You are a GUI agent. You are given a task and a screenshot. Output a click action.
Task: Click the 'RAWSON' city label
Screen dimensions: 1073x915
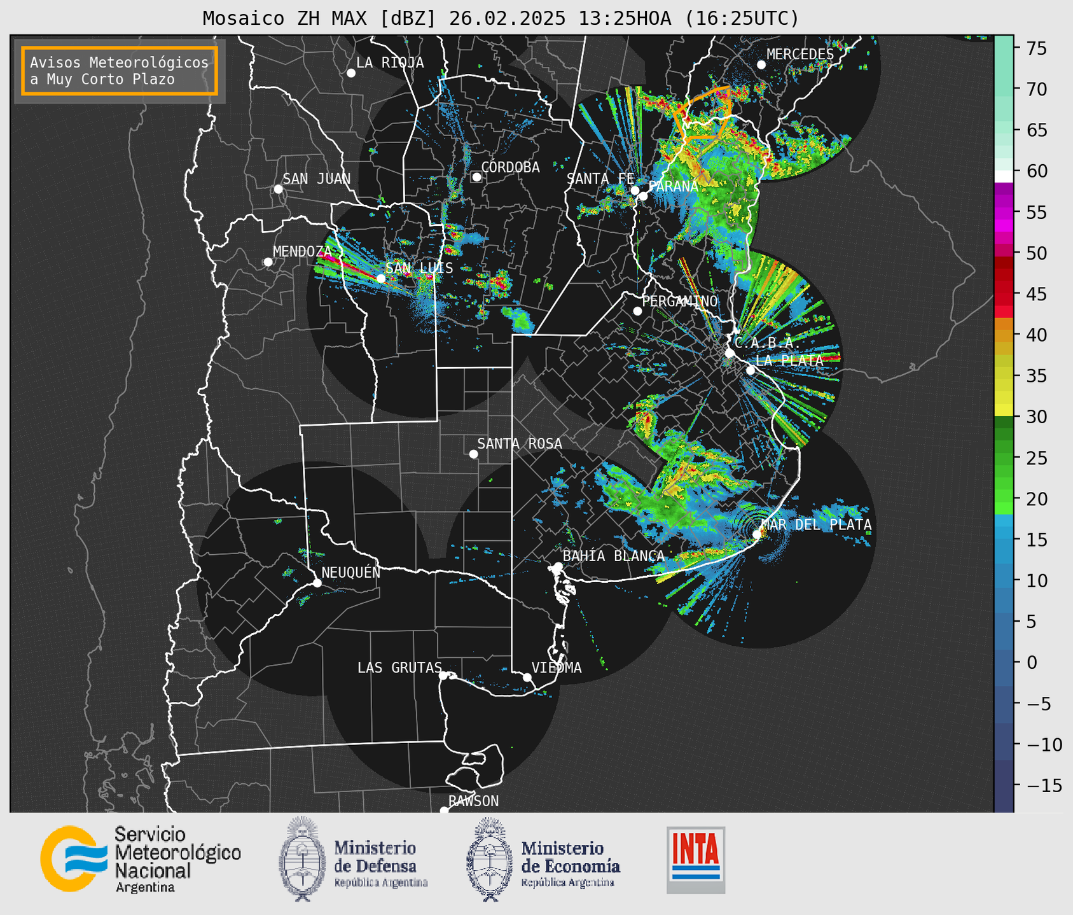[x=474, y=801]
